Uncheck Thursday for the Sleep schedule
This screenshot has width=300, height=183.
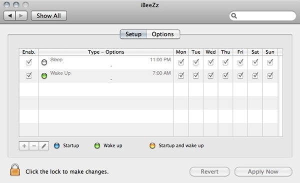(x=225, y=62)
